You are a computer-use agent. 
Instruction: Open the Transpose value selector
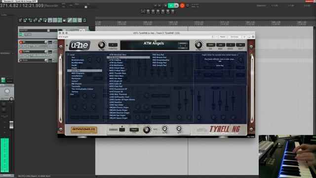tap(113, 45)
